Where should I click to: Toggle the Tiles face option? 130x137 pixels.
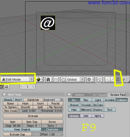click(x=86, y=100)
